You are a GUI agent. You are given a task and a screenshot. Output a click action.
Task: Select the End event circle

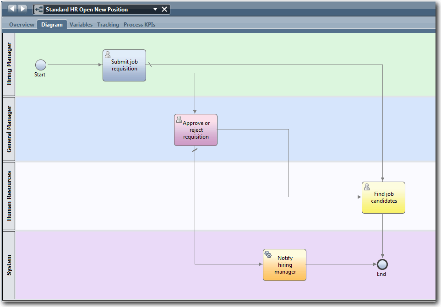(x=381, y=264)
